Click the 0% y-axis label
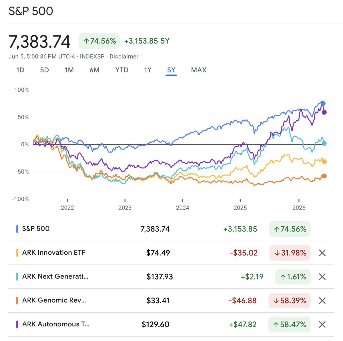Viewport: 343px width, 341px height. [25, 145]
